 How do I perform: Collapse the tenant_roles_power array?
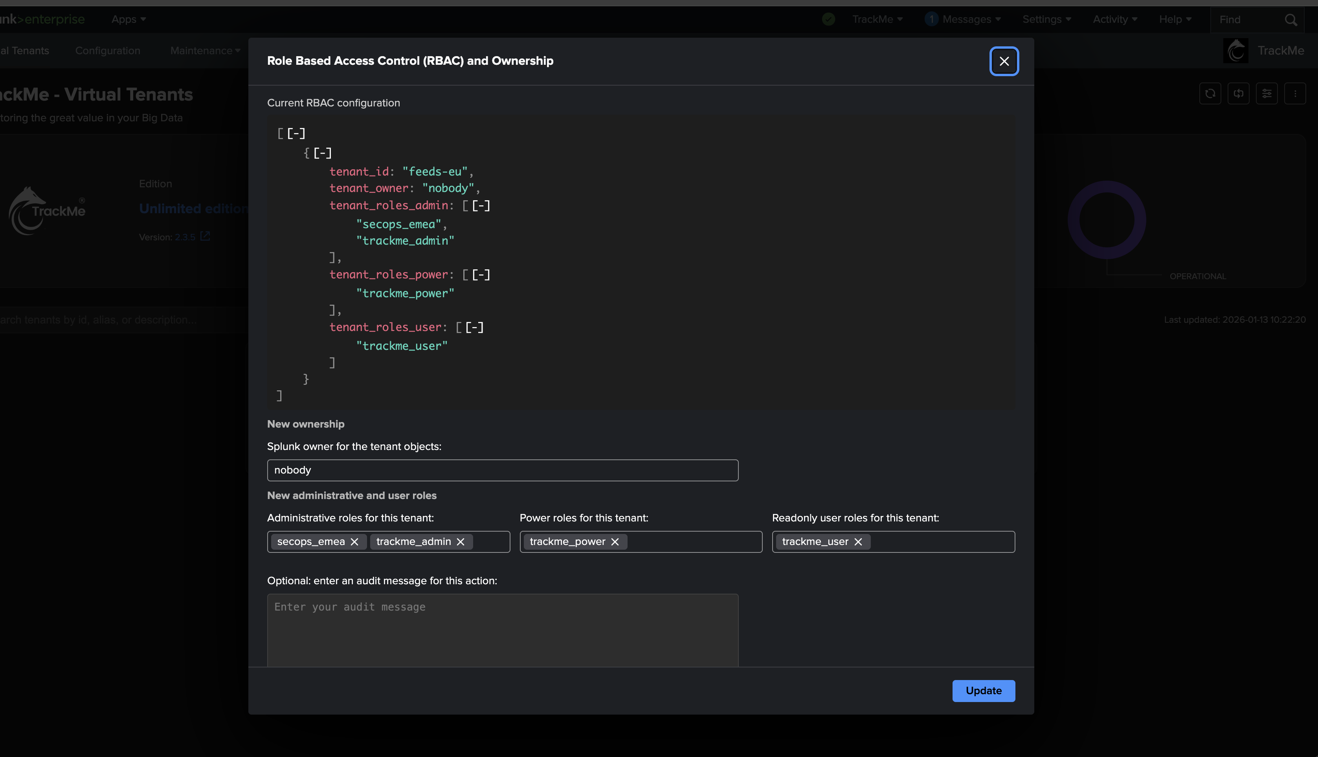point(481,274)
